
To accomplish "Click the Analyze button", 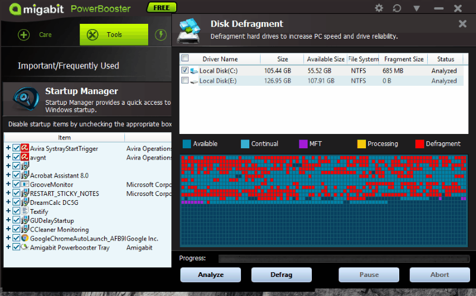I will (x=211, y=275).
